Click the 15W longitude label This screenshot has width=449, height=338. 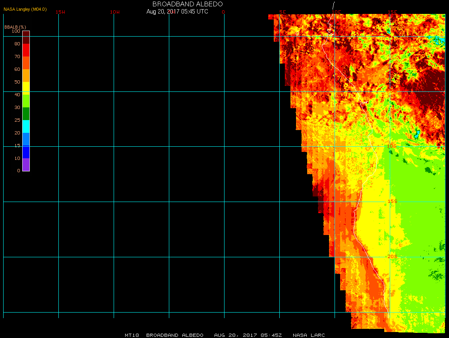60,12
